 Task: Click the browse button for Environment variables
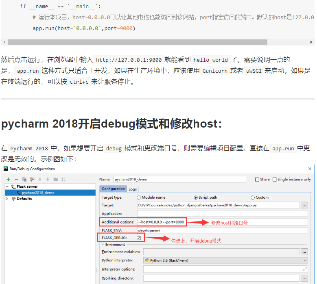[x=304, y=252]
